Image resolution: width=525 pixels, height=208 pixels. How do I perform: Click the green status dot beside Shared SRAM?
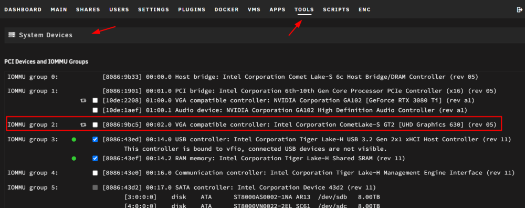[74, 159]
